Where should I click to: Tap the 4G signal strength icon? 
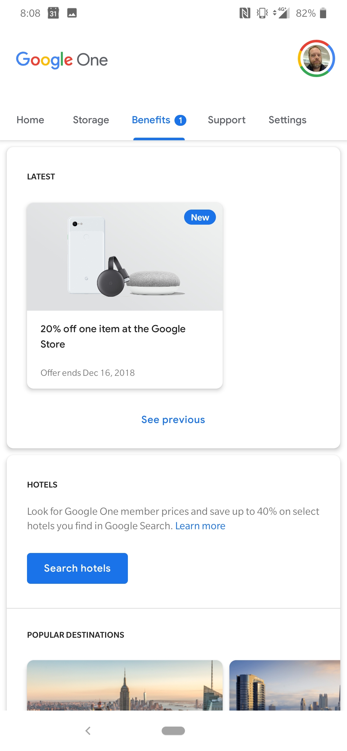point(281,13)
